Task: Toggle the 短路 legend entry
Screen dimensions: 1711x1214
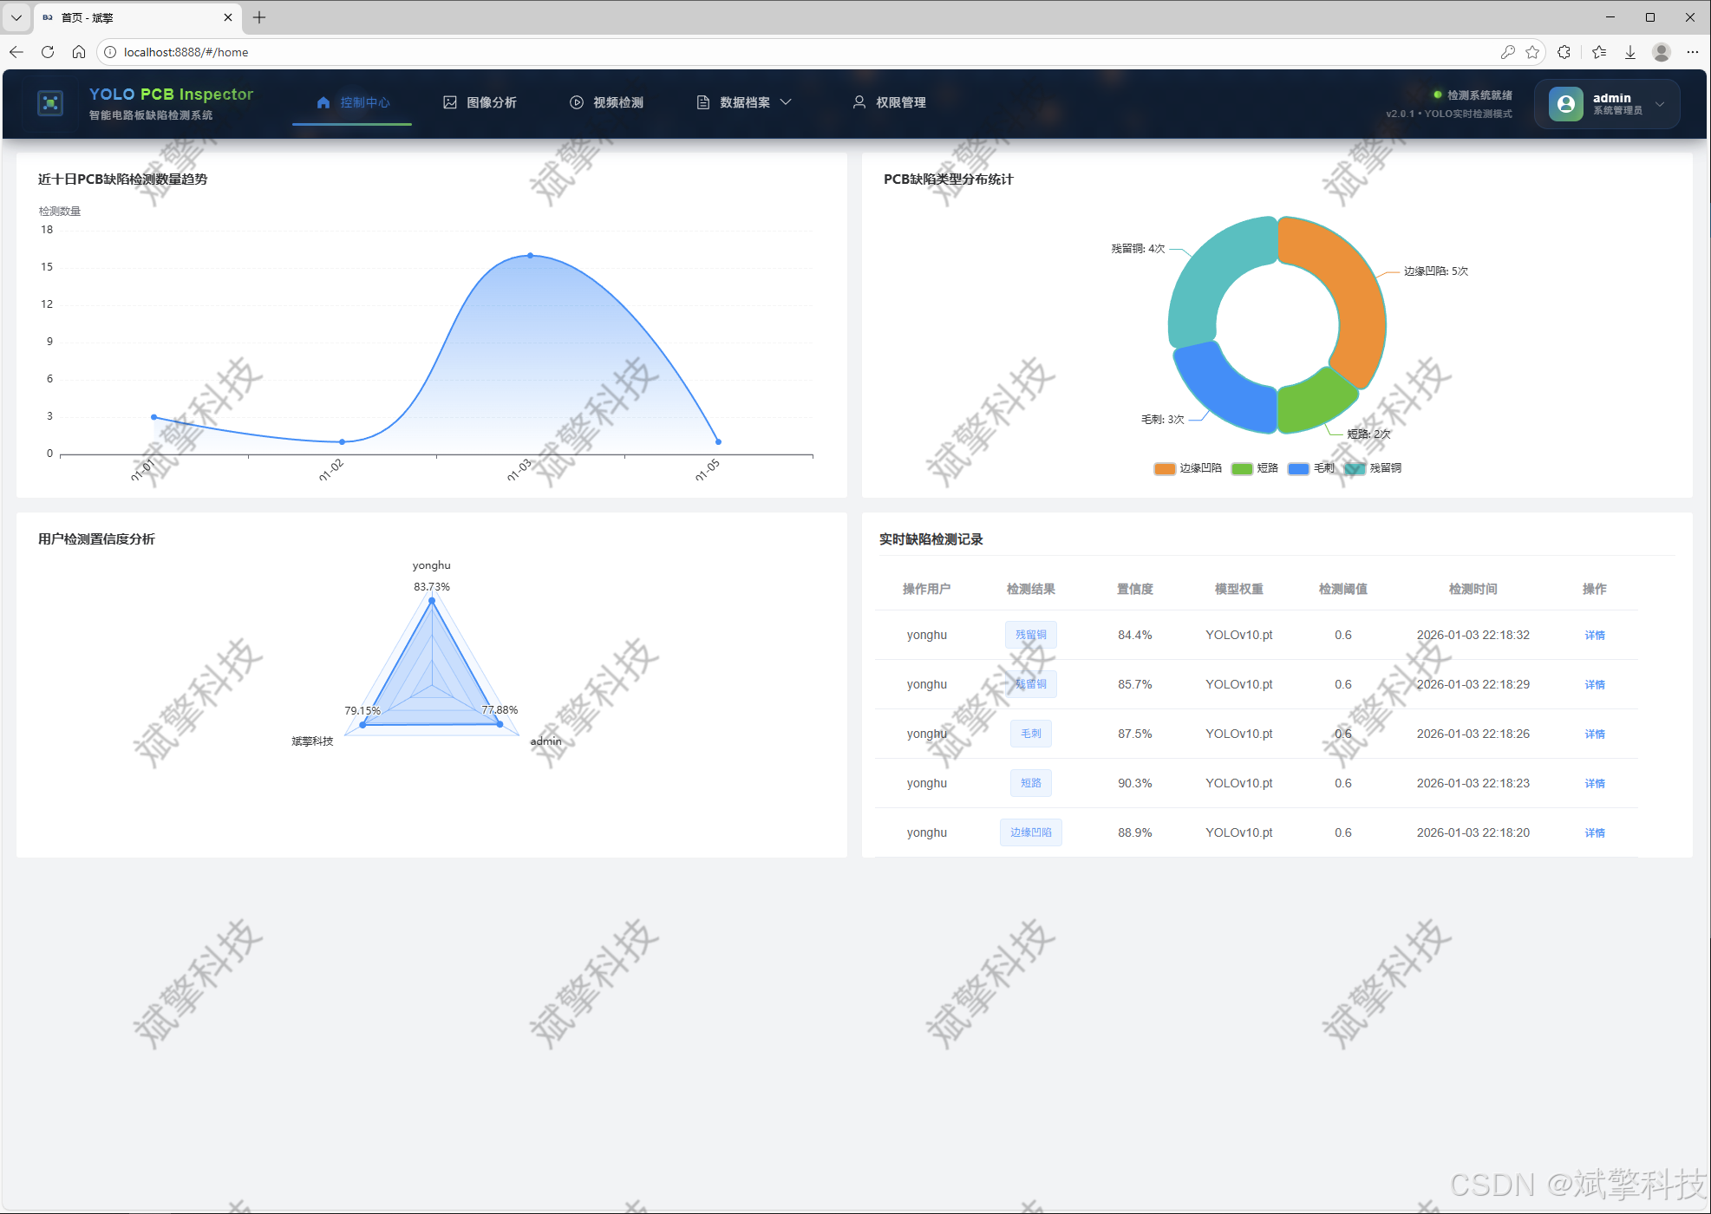Action: pyautogui.click(x=1255, y=468)
